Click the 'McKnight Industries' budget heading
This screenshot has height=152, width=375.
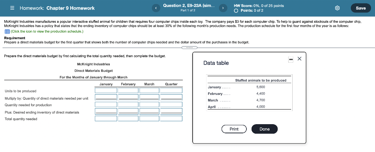pyautogui.click(x=93, y=64)
